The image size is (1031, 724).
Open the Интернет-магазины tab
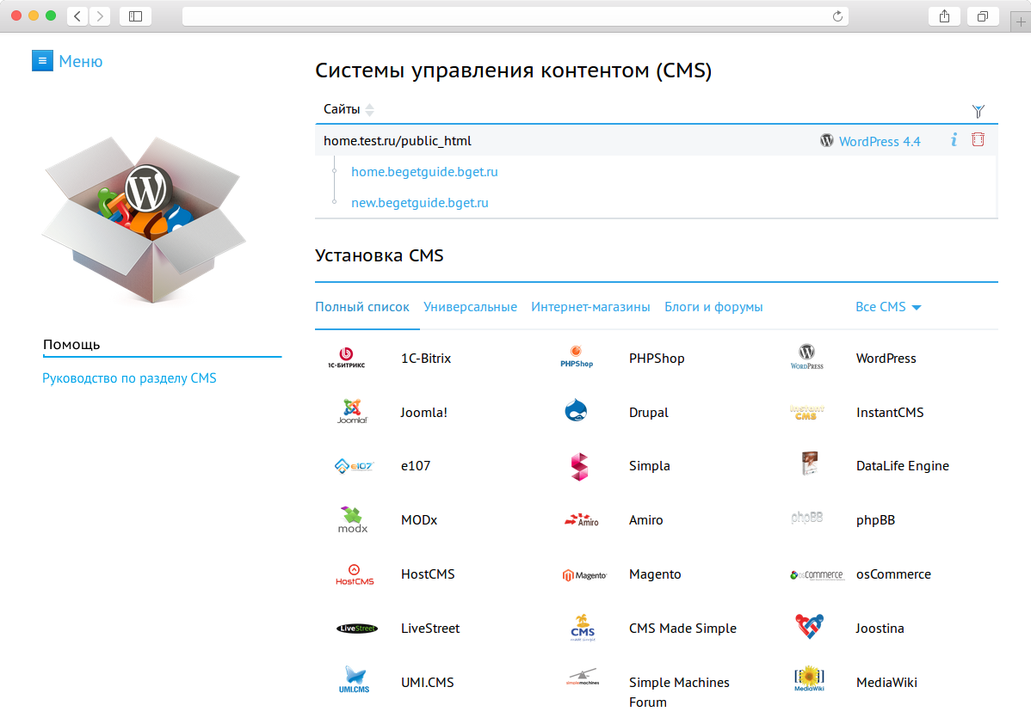[590, 307]
